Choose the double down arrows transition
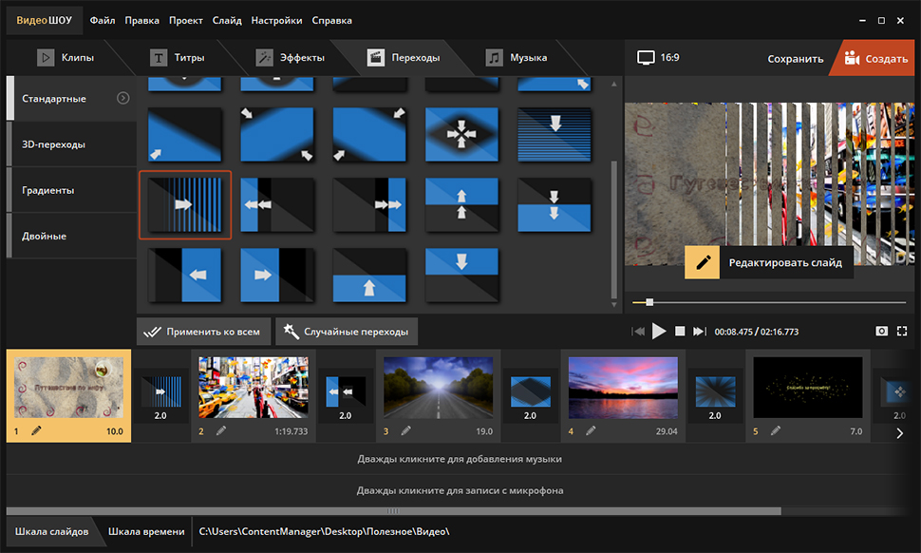The height and width of the screenshot is (553, 921). pyautogui.click(x=554, y=204)
